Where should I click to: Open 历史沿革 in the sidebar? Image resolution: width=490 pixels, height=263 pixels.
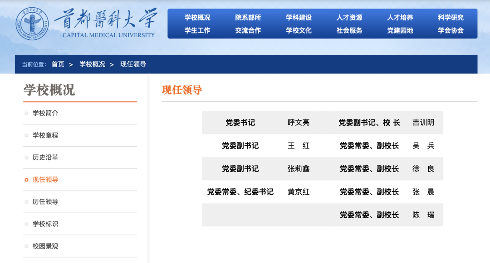tap(45, 158)
